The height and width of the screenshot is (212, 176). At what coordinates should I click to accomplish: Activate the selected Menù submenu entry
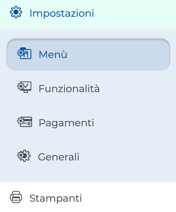(x=88, y=54)
